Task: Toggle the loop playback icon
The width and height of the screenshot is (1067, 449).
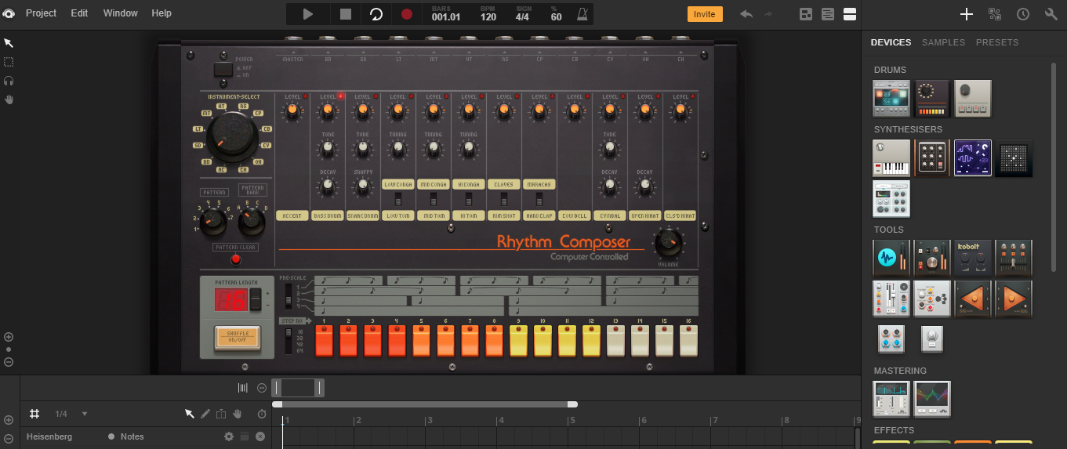Action: 376,14
